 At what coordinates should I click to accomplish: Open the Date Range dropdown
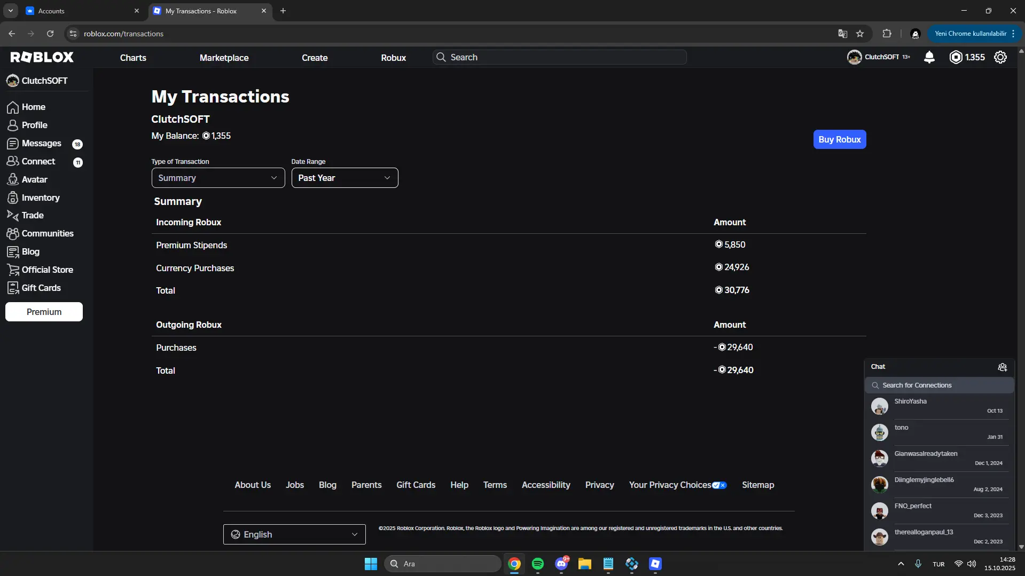(345, 178)
